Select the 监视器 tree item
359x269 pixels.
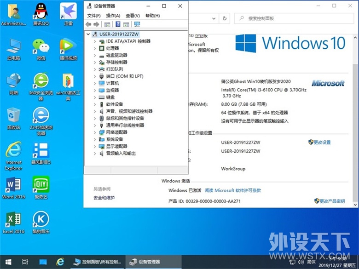pyautogui.click(x=112, y=90)
